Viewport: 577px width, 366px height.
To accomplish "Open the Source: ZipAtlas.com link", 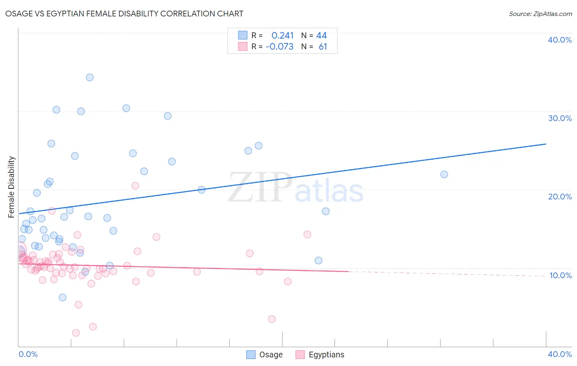I will pyautogui.click(x=540, y=14).
